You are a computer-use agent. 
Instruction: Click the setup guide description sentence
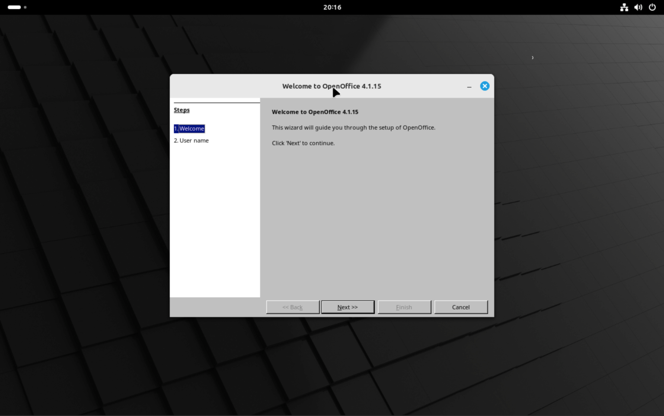(353, 127)
